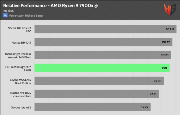Click the 105.11 value label
180x115 pixels.
coord(170,29)
